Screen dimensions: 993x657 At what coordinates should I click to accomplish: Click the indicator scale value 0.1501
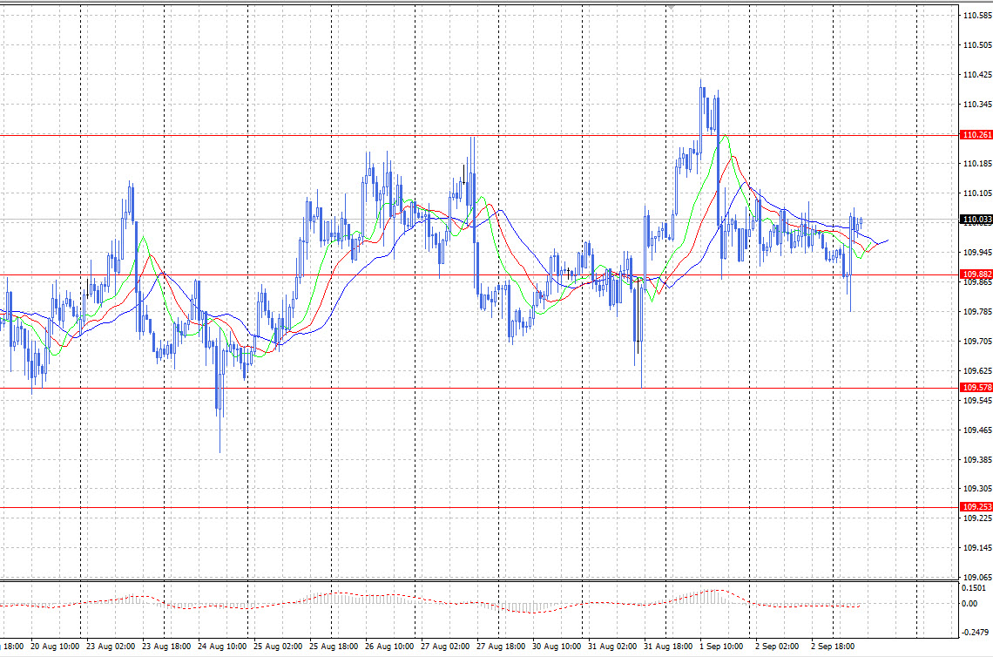(x=973, y=588)
